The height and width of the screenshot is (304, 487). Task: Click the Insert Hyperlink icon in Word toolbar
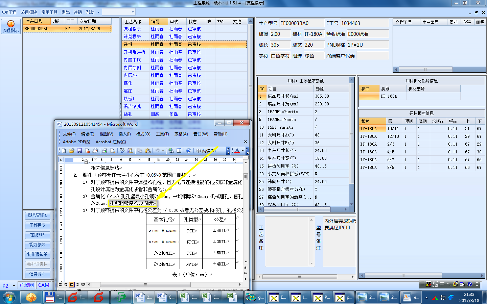point(171,151)
